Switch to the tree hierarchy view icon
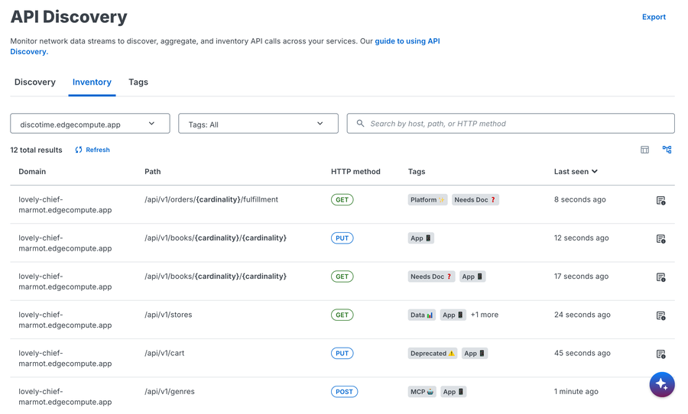688x414 pixels. tap(667, 150)
